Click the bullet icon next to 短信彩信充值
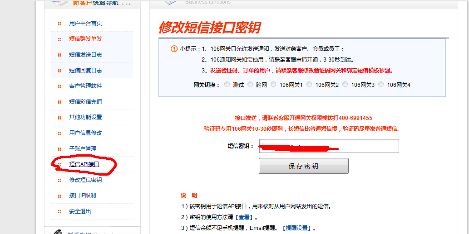Image resolution: width=469 pixels, height=234 pixels. 60,102
